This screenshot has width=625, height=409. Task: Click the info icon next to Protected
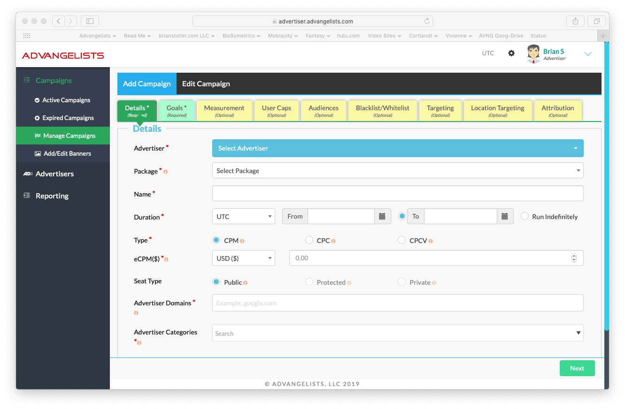[349, 283]
